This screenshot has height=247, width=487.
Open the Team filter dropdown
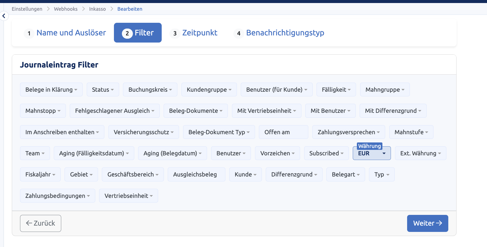(35, 153)
